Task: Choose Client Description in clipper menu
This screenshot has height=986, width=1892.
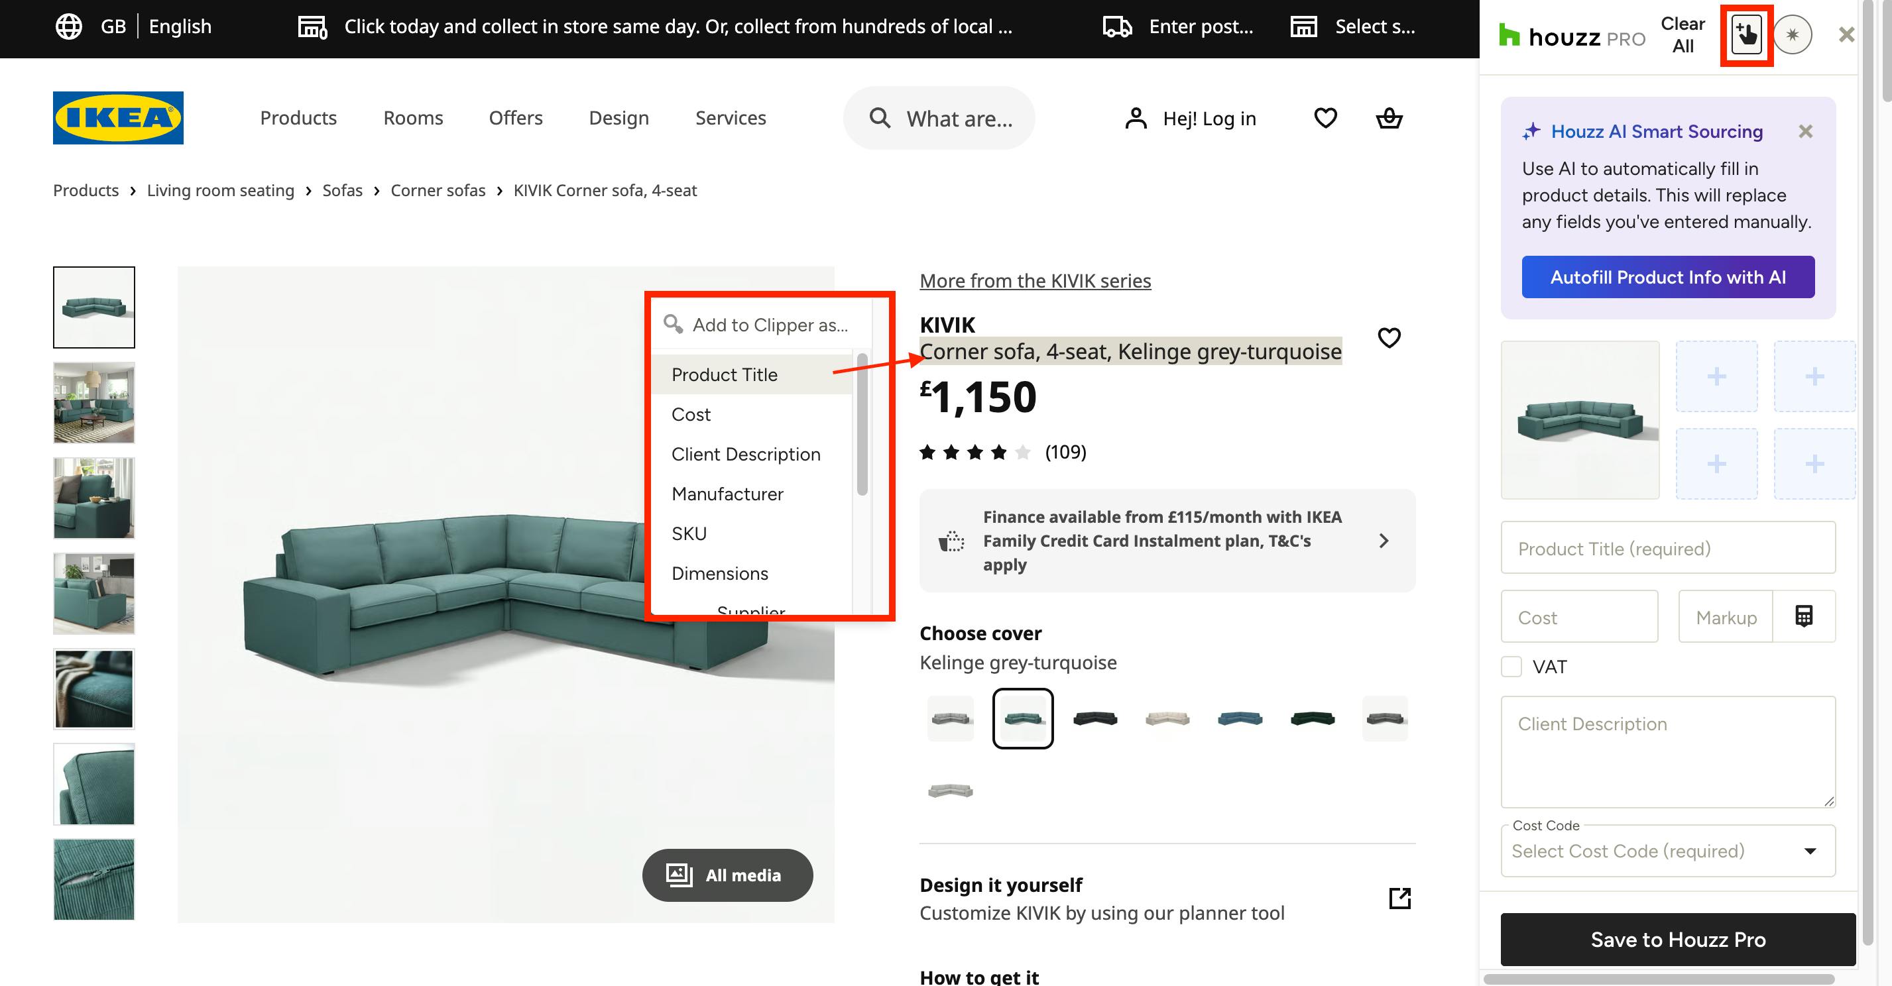Action: click(752, 454)
